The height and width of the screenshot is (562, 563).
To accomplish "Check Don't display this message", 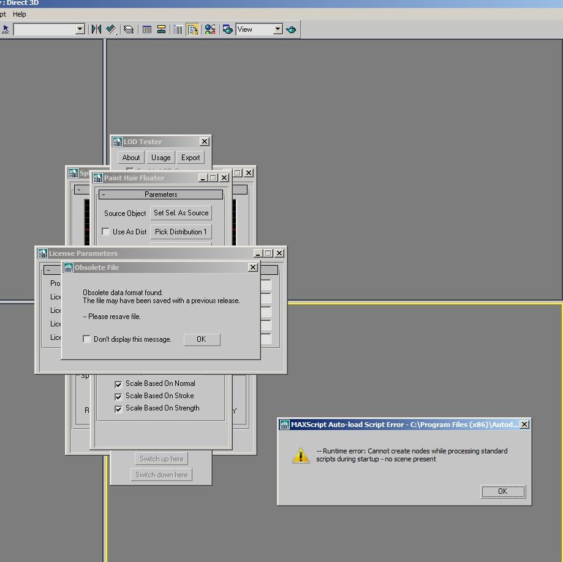I will (86, 339).
